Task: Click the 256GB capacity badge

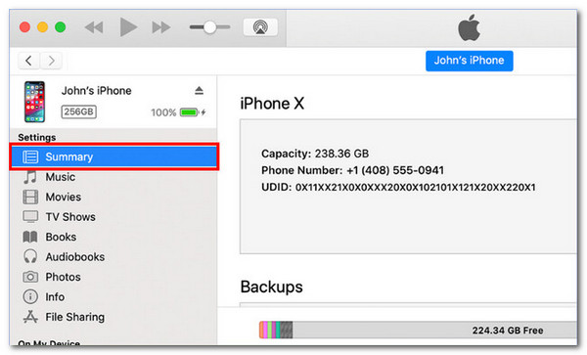Action: (x=78, y=111)
